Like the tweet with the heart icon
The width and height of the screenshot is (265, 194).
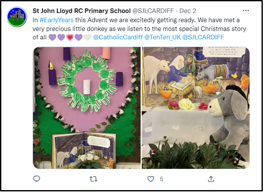pos(150,179)
